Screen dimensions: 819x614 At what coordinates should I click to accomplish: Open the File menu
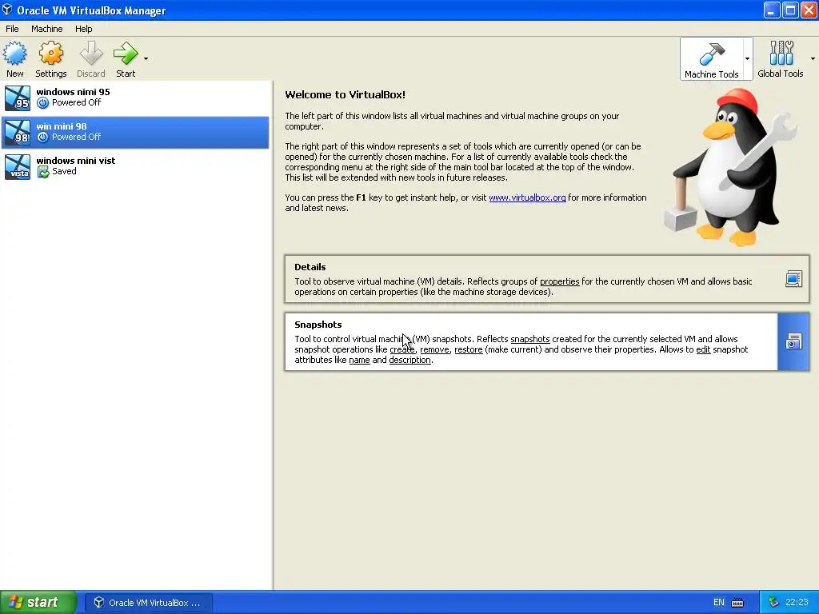tap(12, 29)
